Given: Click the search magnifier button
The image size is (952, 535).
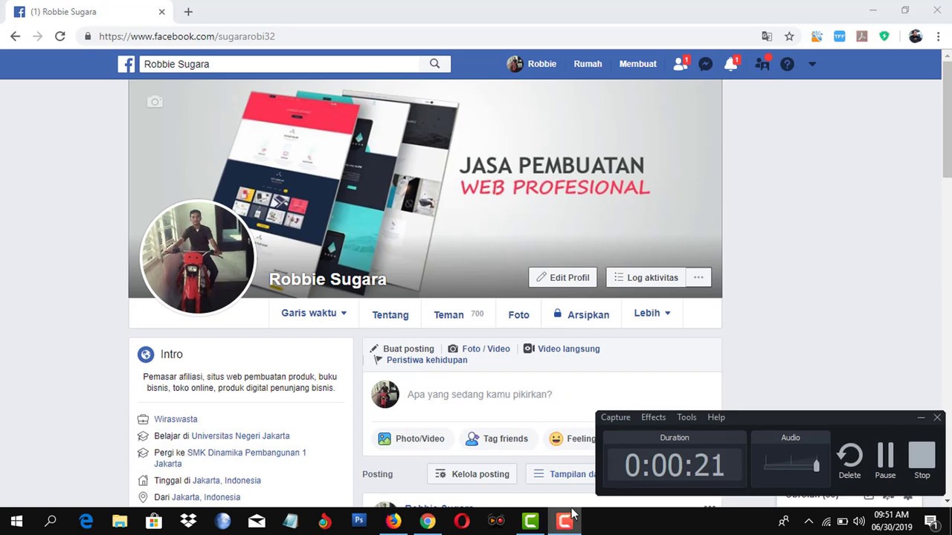Looking at the screenshot, I should 435,64.
